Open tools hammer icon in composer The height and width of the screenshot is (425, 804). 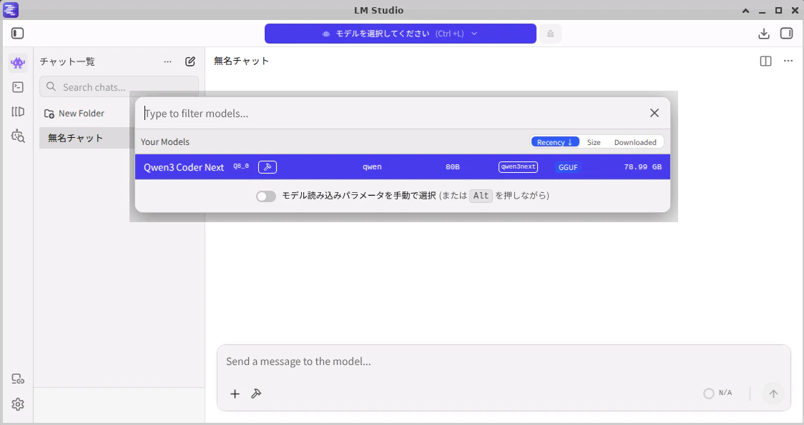click(x=256, y=394)
